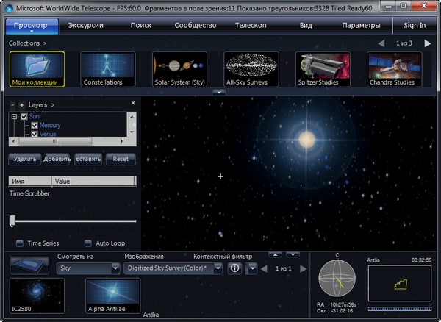Open the Chandra Studies collection

[x=395, y=69]
